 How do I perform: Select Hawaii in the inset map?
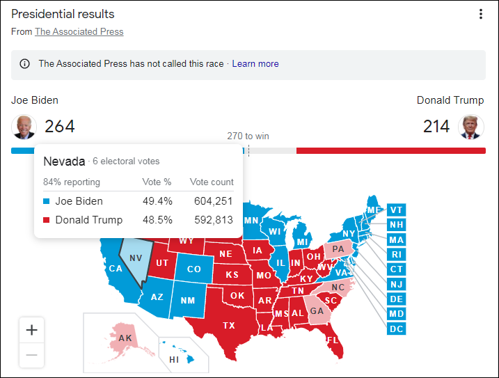tap(175, 359)
